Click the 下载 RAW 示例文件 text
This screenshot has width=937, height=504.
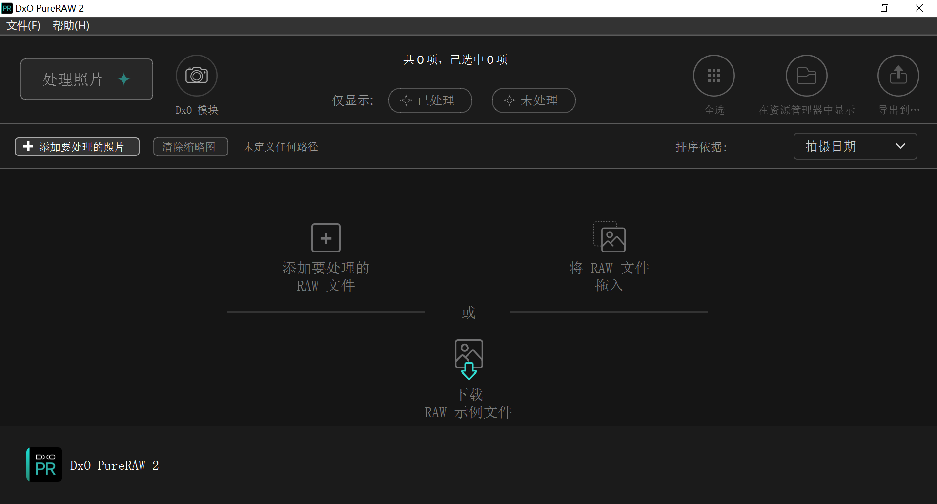tap(468, 404)
